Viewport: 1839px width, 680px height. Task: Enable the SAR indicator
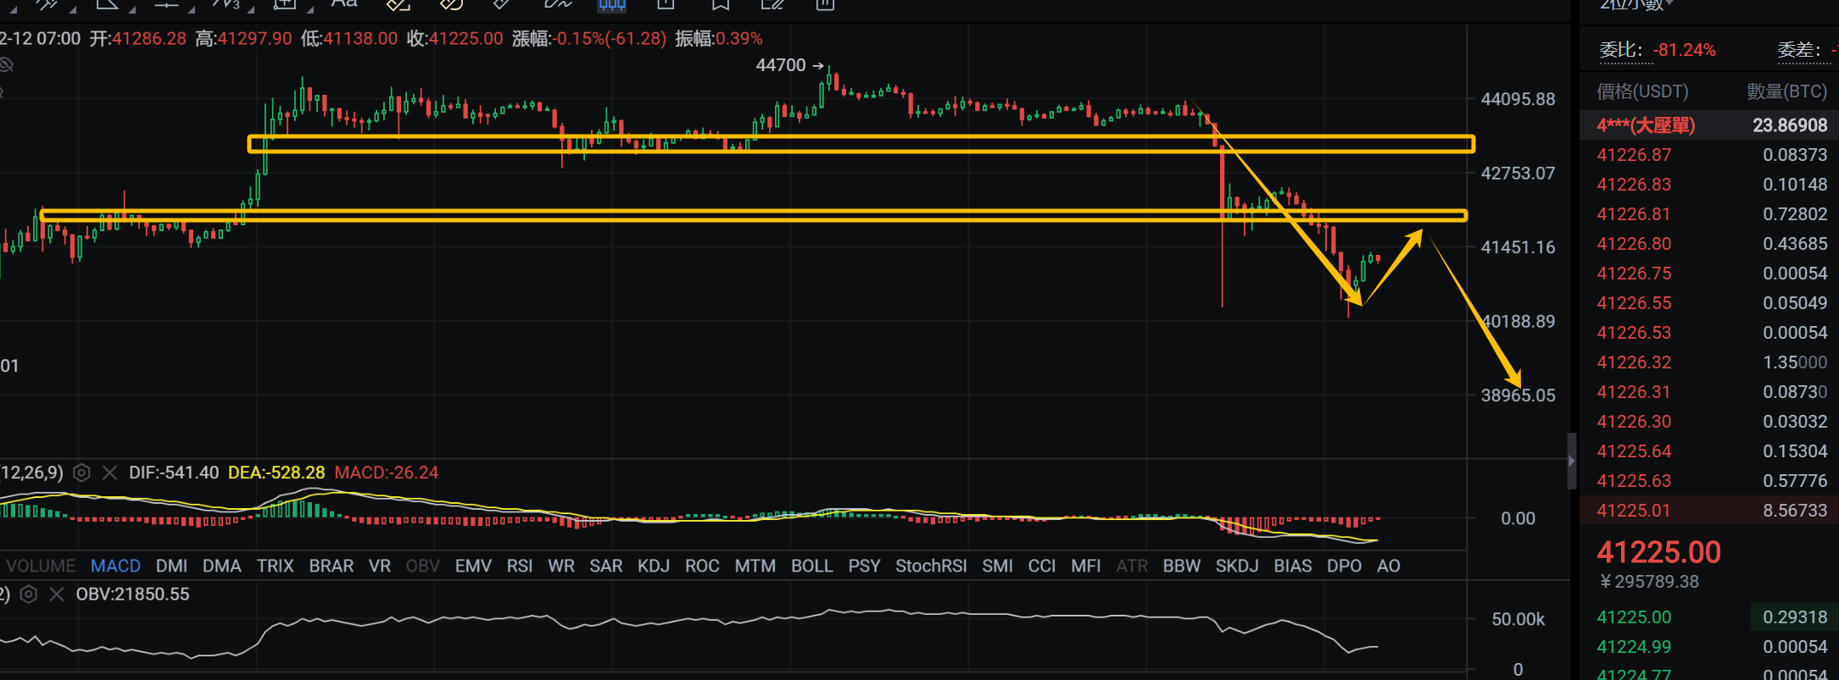[606, 566]
